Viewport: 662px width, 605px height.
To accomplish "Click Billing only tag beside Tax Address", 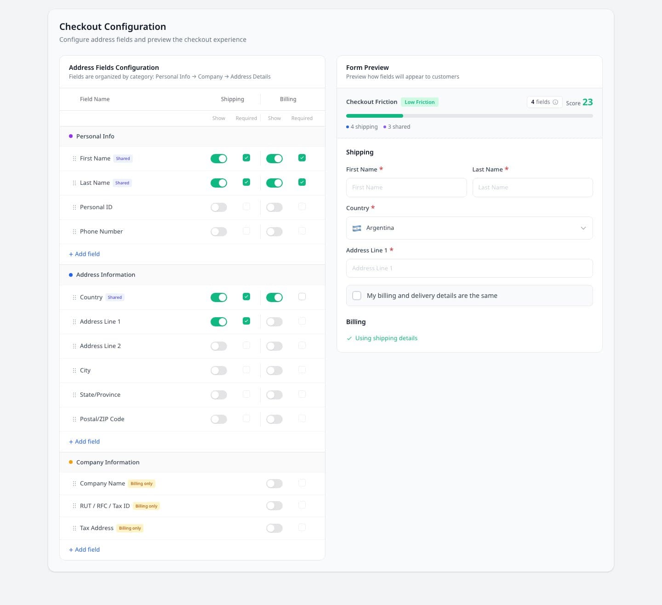I will (x=130, y=528).
